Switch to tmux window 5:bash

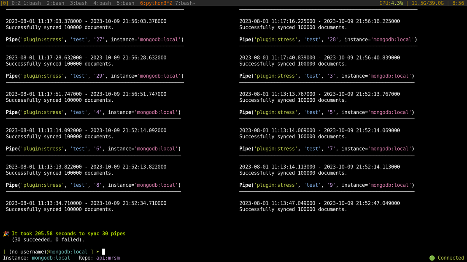[x=125, y=3]
